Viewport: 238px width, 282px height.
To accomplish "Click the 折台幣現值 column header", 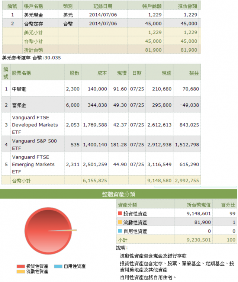I will coord(199,205).
